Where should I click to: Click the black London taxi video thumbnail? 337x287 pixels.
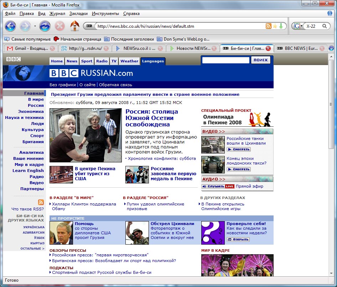click(x=213, y=165)
